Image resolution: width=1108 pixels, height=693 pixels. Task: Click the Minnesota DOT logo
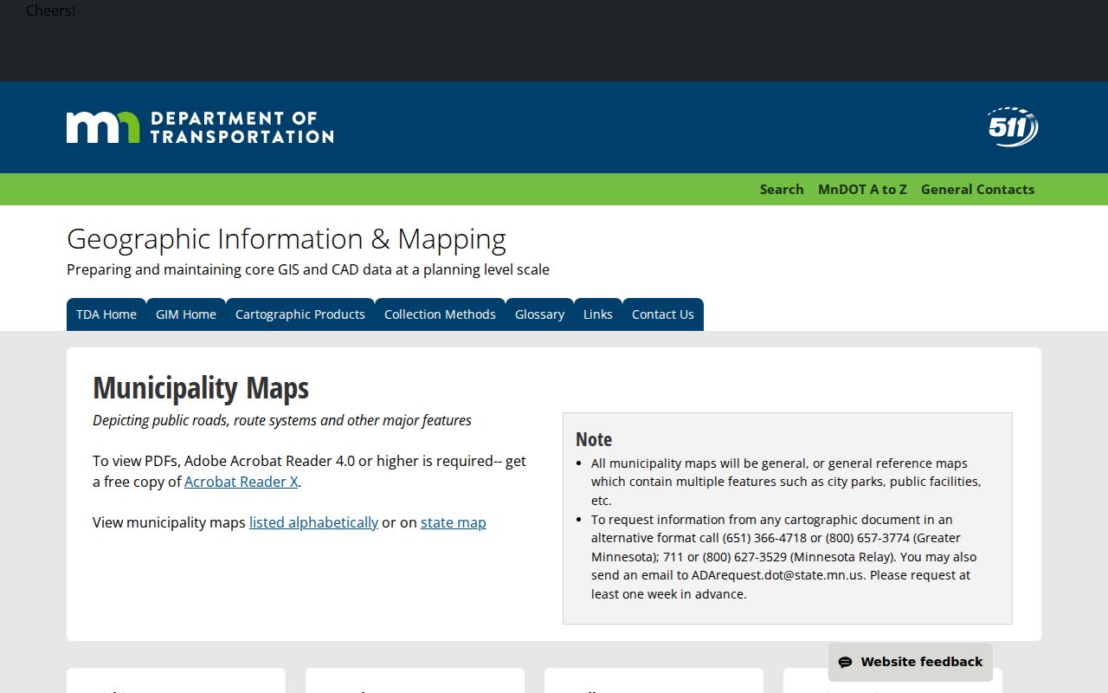point(200,127)
